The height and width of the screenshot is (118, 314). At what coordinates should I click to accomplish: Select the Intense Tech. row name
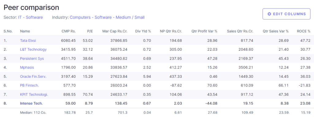click(31, 103)
